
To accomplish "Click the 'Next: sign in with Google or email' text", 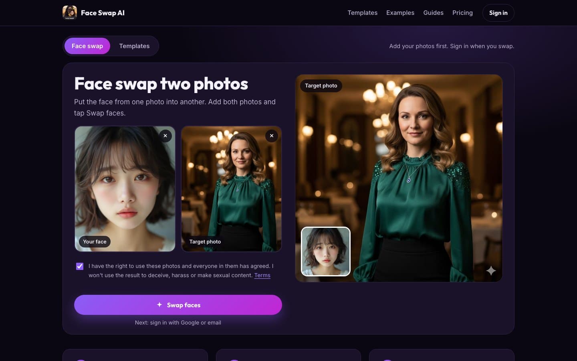I will click(x=178, y=322).
